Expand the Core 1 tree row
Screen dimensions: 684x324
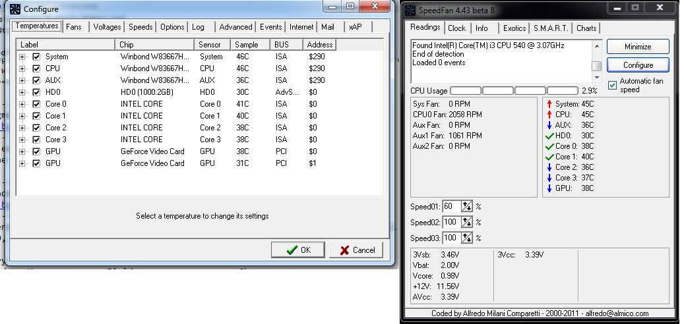click(x=22, y=116)
